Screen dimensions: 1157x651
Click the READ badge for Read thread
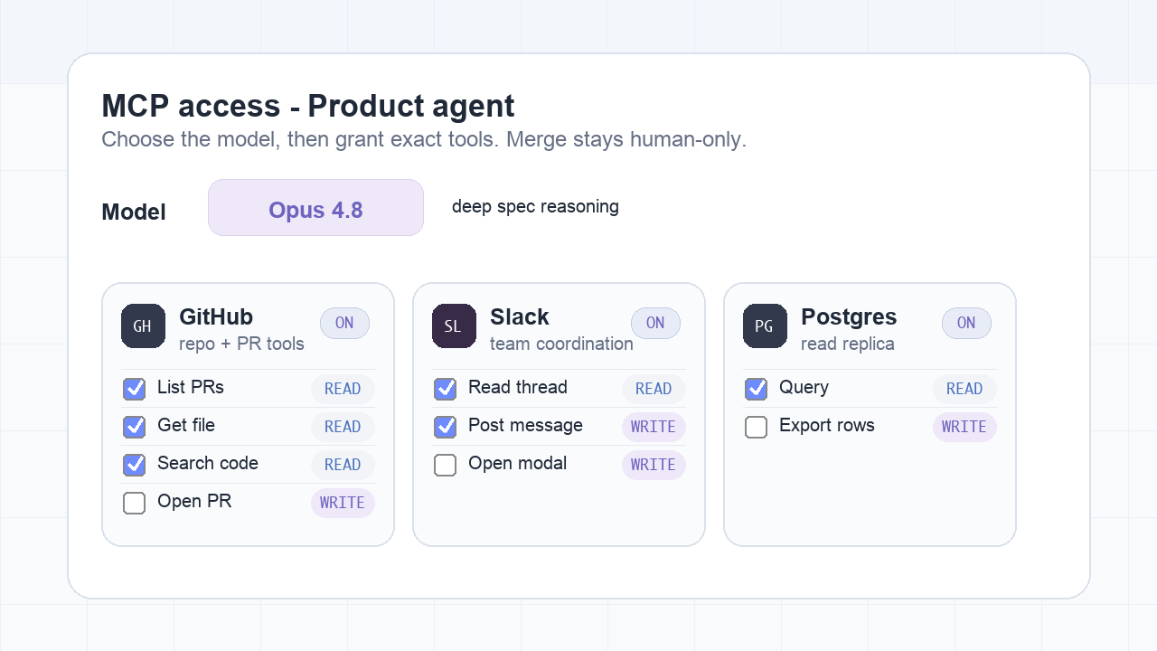(x=654, y=389)
